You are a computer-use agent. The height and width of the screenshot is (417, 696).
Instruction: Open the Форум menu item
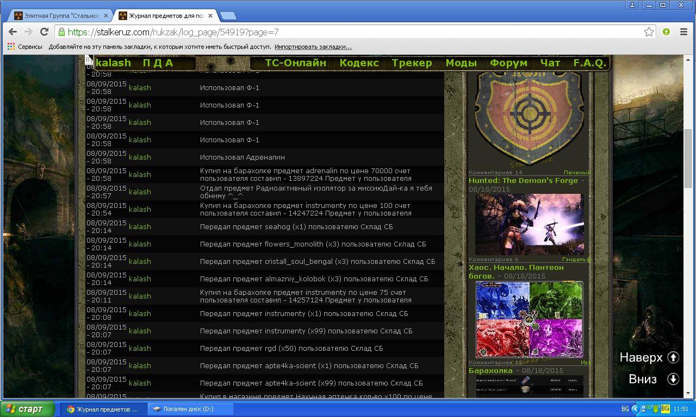[x=508, y=63]
